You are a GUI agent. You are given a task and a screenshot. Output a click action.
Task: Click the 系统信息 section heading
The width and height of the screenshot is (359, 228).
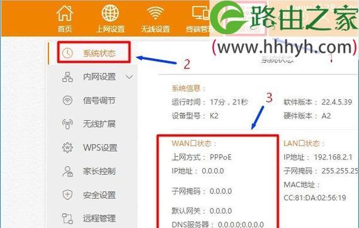[189, 88]
